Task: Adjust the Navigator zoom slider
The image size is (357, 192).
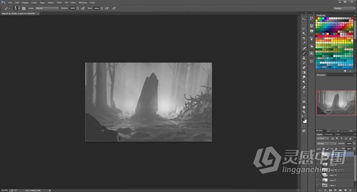Action: 338,131
